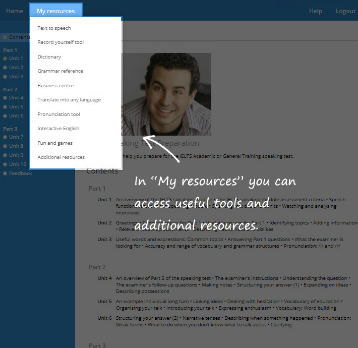The image size is (358, 348).
Task: Open Business centre menu entry
Action: point(55,86)
